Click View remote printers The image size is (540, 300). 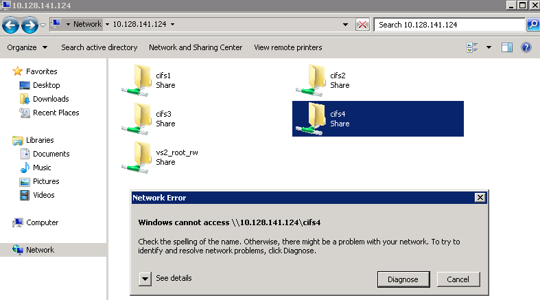[x=287, y=47]
